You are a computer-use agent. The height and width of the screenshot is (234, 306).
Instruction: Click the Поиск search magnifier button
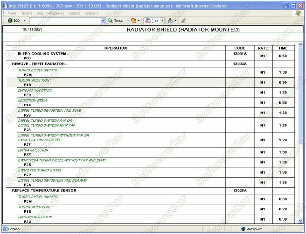(x=110, y=21)
